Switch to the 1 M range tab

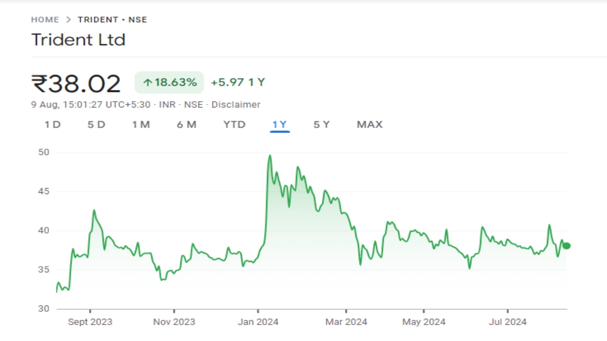(141, 125)
